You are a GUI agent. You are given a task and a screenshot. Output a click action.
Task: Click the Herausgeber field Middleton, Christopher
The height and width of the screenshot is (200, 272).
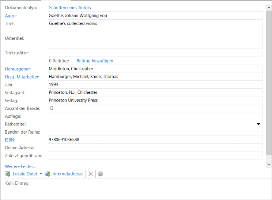(x=155, y=69)
